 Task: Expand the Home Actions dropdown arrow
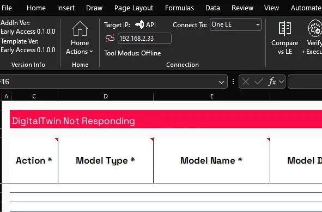point(92,52)
